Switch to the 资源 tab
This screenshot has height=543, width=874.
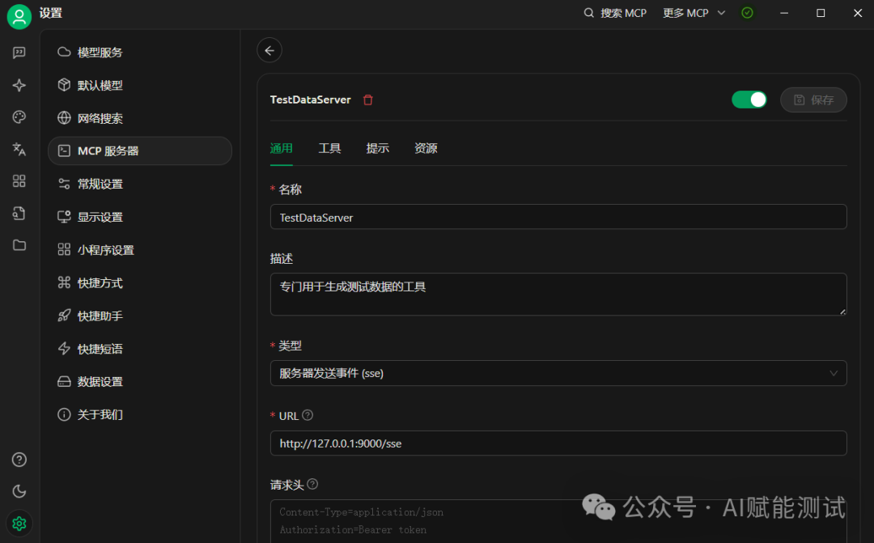coord(426,148)
